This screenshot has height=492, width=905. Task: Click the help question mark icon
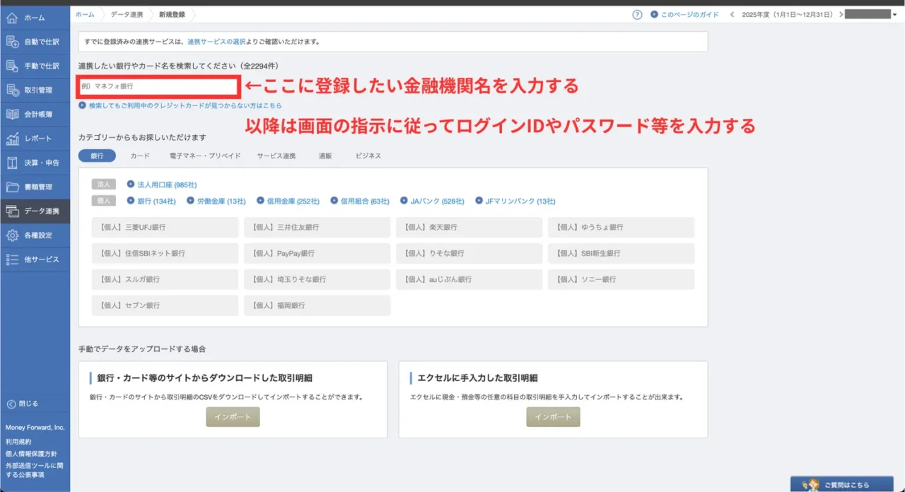point(637,14)
